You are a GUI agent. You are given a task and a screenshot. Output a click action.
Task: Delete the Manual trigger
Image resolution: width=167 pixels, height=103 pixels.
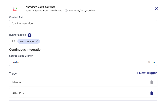pyautogui.click(x=152, y=82)
